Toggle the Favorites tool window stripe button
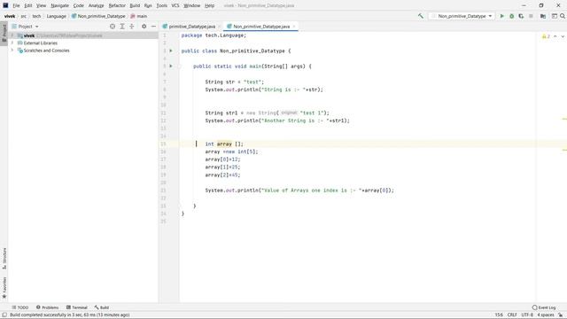This screenshot has width=567, height=319. [4, 288]
